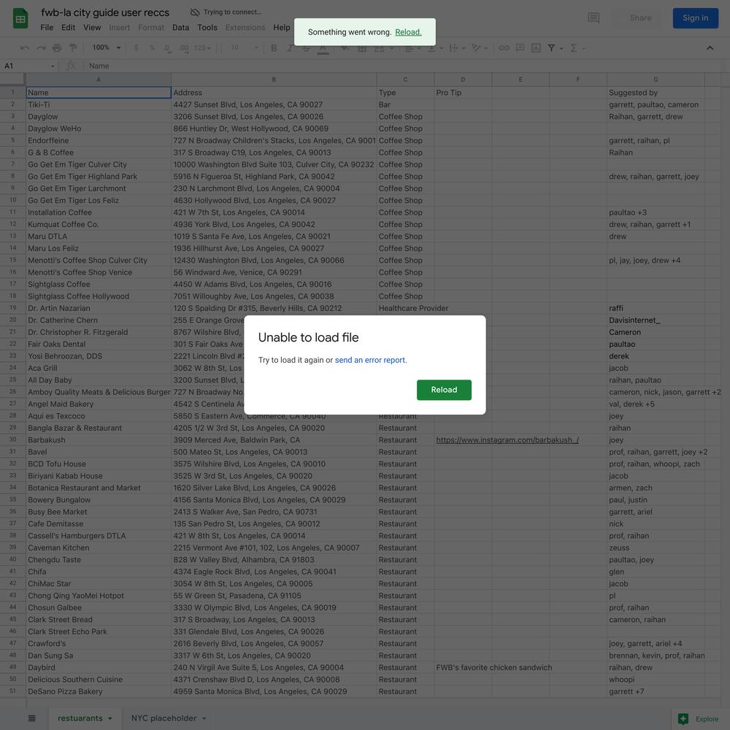Select the column G header

point(656,80)
